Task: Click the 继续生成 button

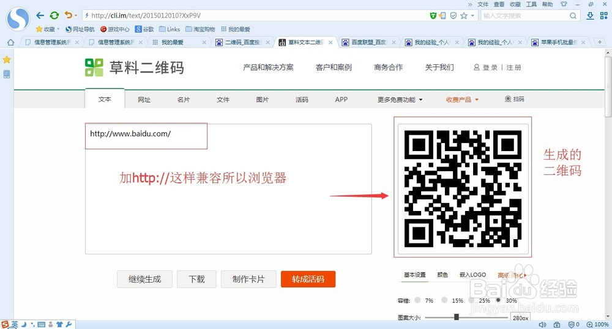Action: [144, 279]
